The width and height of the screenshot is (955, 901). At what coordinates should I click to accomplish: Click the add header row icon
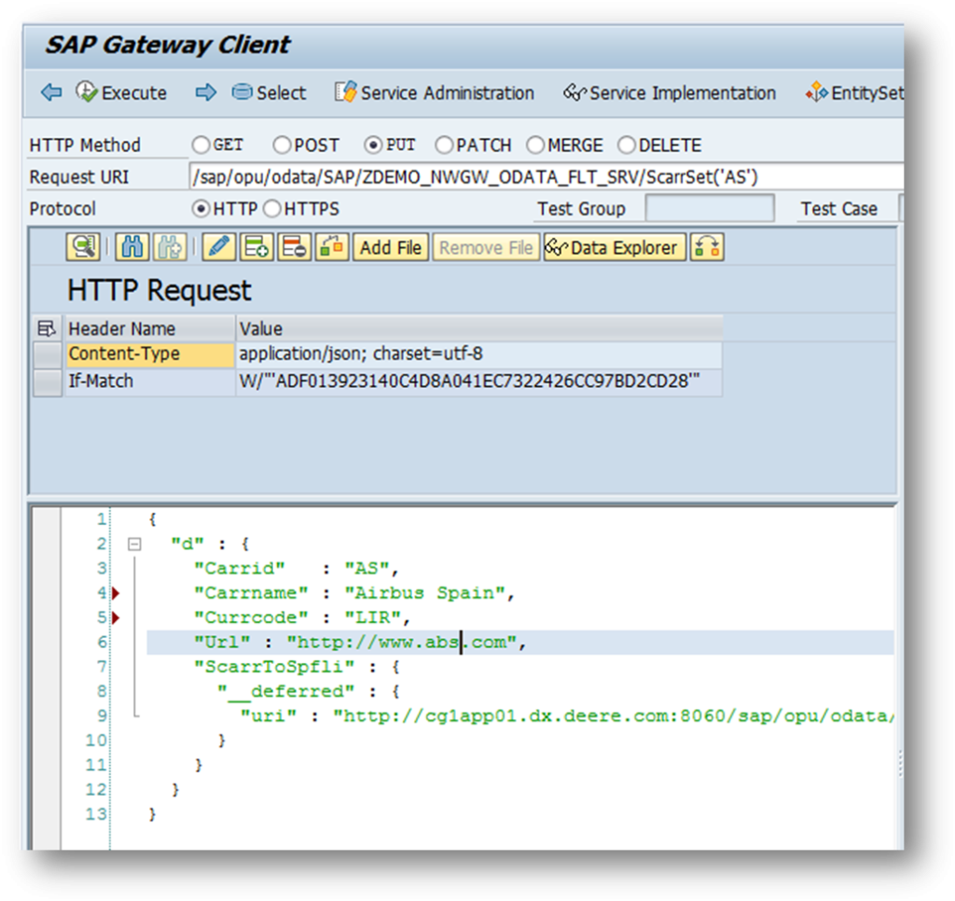pos(256,247)
